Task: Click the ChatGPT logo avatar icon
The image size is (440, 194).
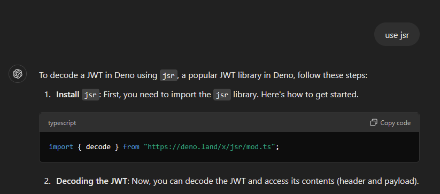Action: [18, 74]
